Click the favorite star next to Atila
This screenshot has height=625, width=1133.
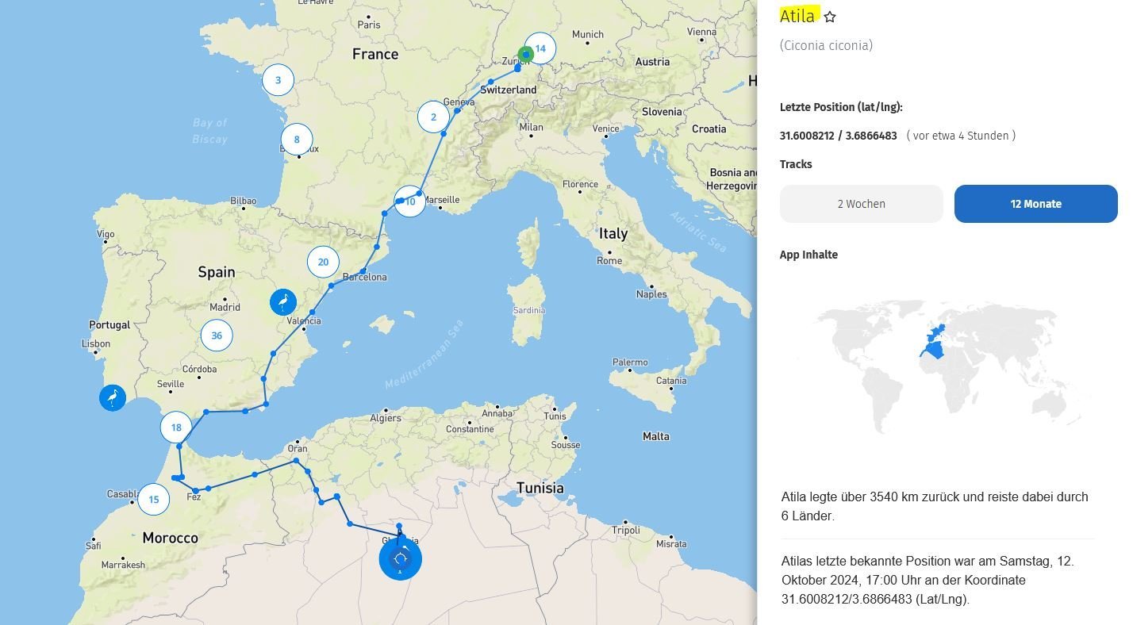pyautogui.click(x=830, y=17)
